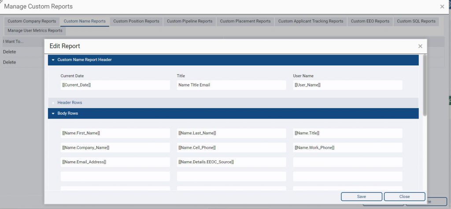This screenshot has width=451, height=209.
Task: Switch to Custom EEO Reports tab
Action: [x=370, y=21]
